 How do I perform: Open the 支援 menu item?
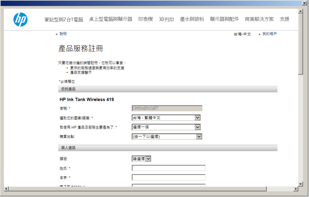point(284,19)
